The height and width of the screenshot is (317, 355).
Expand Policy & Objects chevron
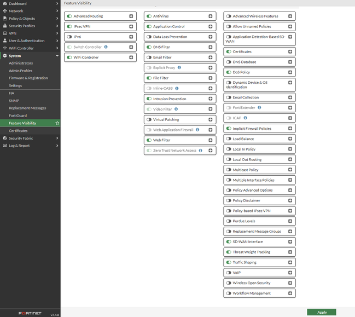pos(57,19)
